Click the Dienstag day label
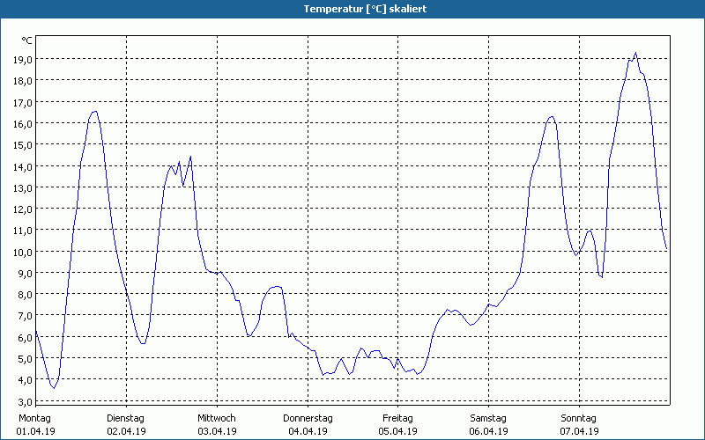The height and width of the screenshot is (440, 705). pyautogui.click(x=125, y=419)
